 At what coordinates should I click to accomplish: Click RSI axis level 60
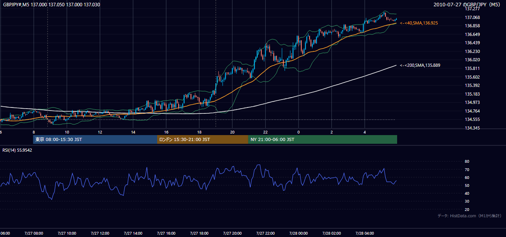(467, 177)
